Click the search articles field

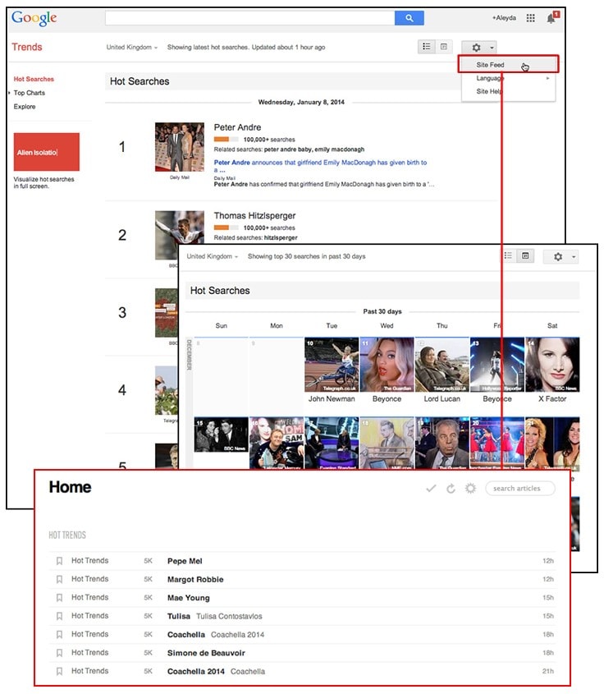pos(520,489)
